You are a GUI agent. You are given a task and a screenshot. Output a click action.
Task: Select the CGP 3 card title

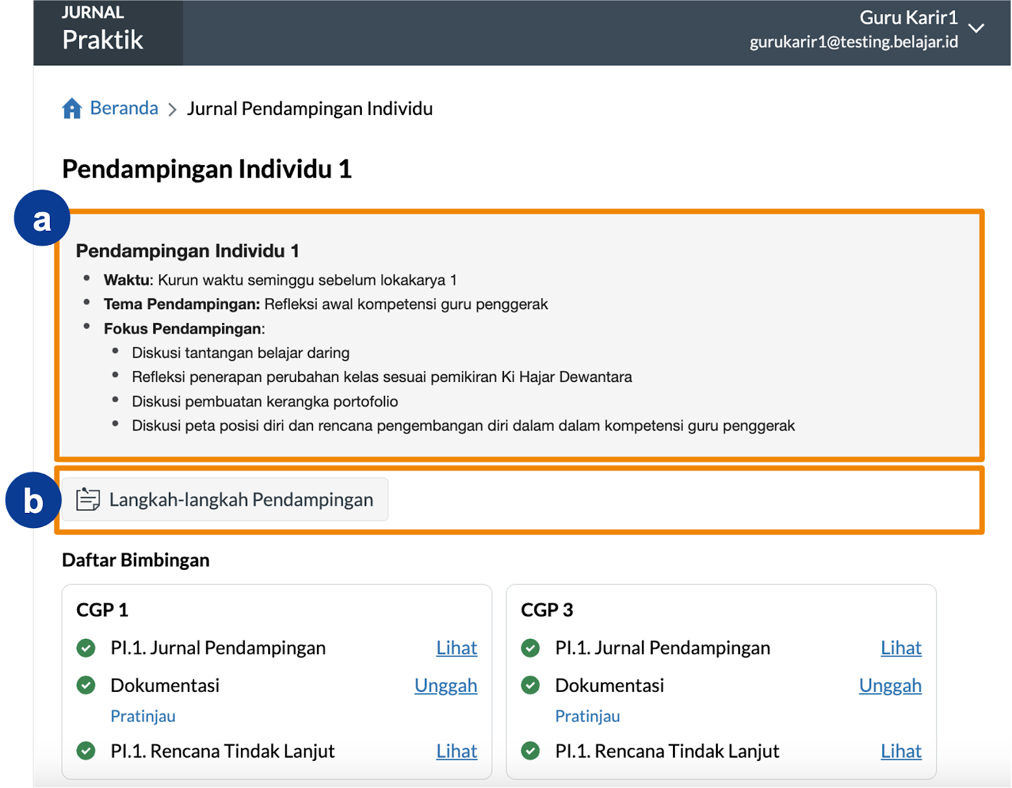pyautogui.click(x=547, y=610)
